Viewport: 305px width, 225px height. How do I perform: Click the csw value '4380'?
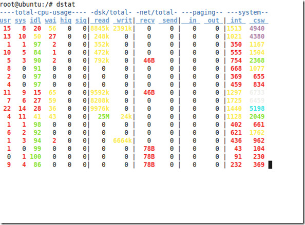pyautogui.click(x=257, y=36)
